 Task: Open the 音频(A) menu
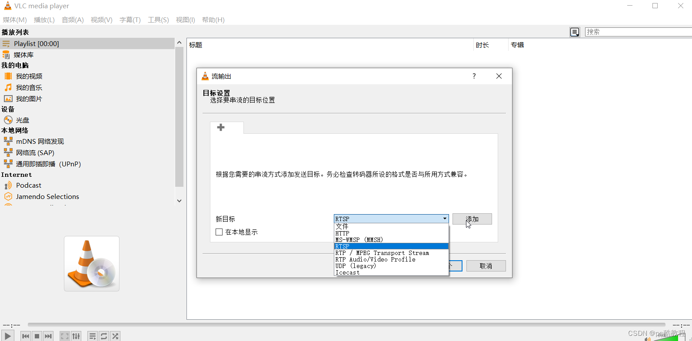tap(73, 20)
